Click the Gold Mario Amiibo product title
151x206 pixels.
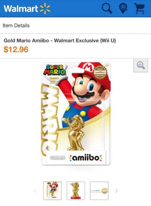coord(60,40)
